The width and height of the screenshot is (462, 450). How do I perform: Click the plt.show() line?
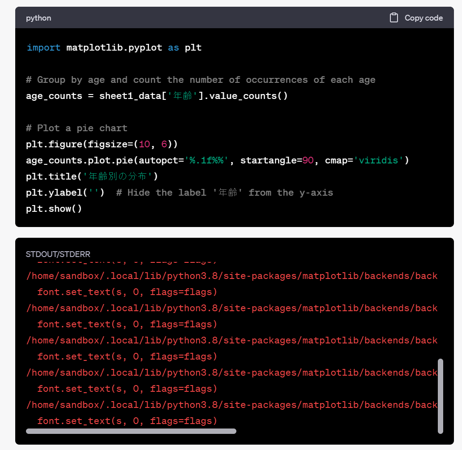[x=54, y=209]
